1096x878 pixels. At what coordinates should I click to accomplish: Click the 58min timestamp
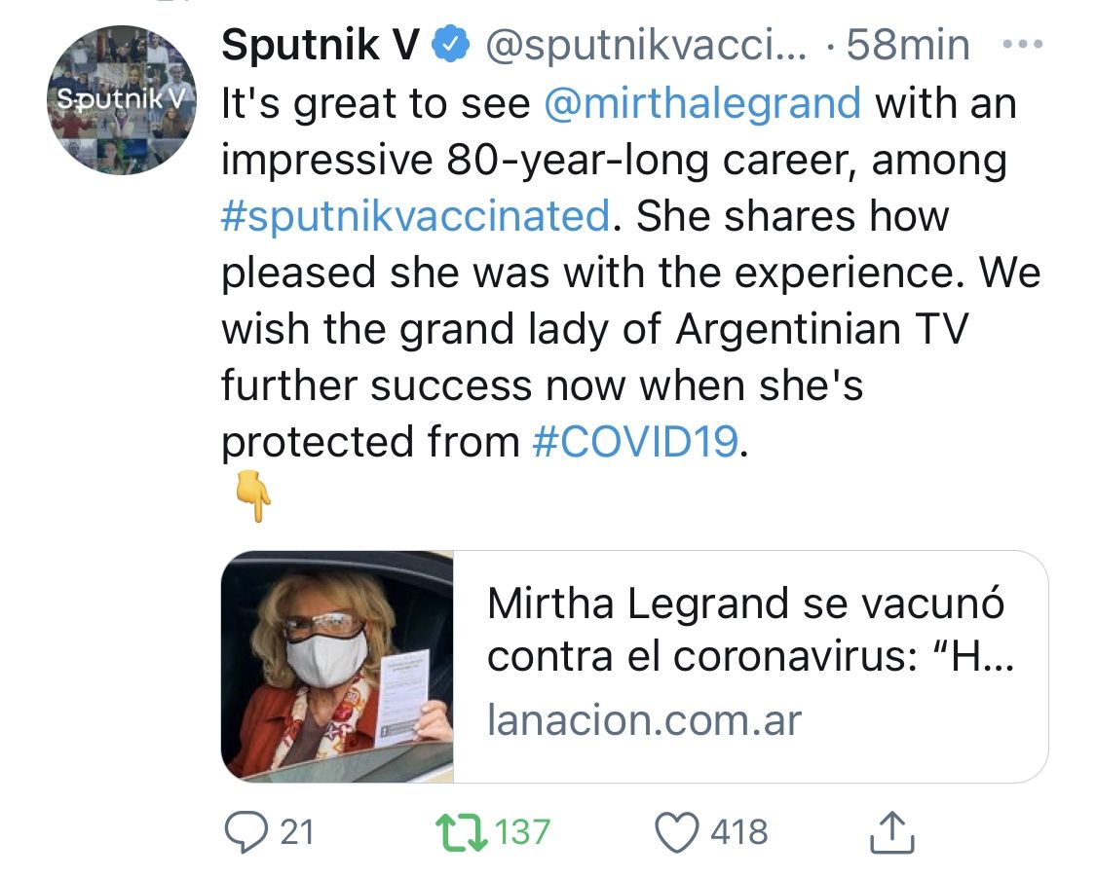coord(908,45)
